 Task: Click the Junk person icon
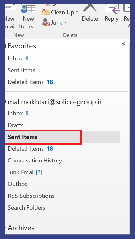point(46,22)
